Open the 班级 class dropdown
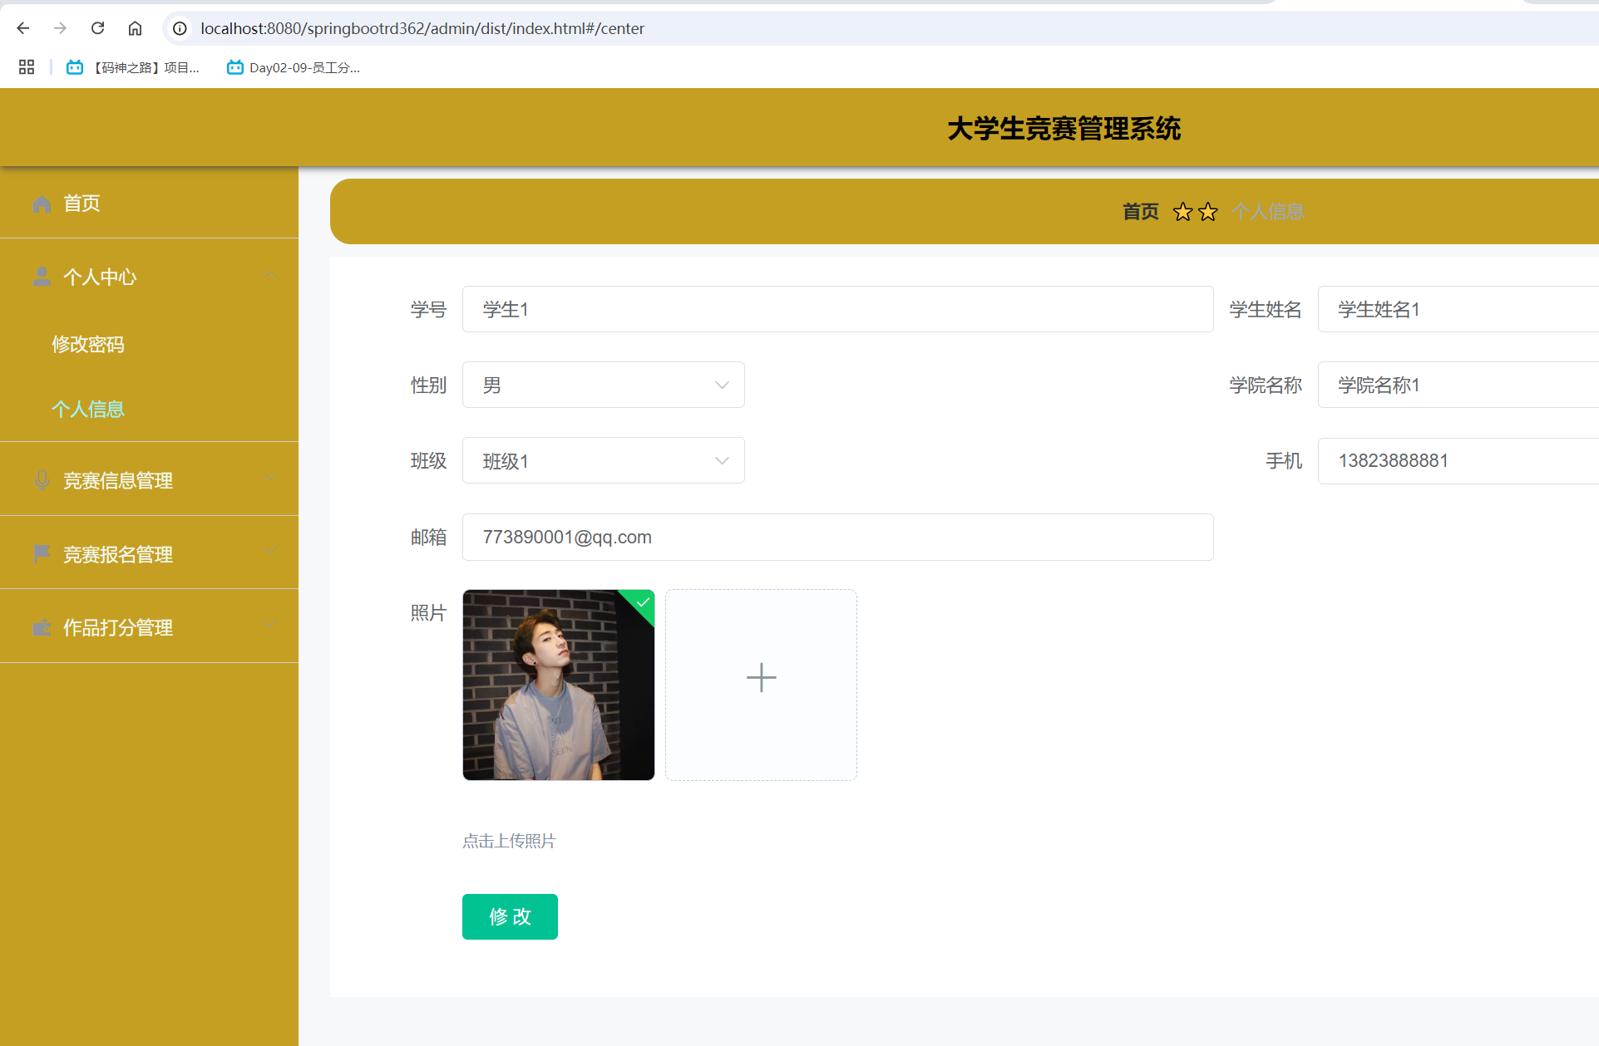This screenshot has height=1046, width=1599. [603, 460]
